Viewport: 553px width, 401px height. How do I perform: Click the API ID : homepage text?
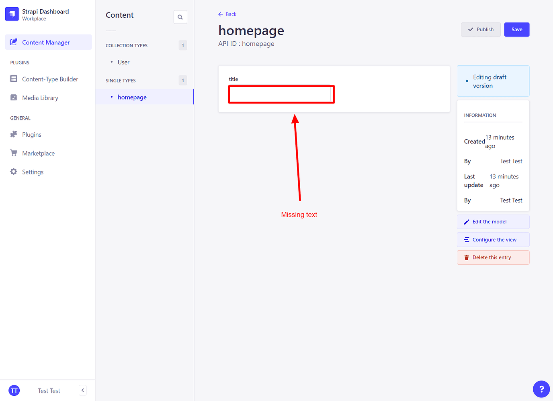coord(246,44)
